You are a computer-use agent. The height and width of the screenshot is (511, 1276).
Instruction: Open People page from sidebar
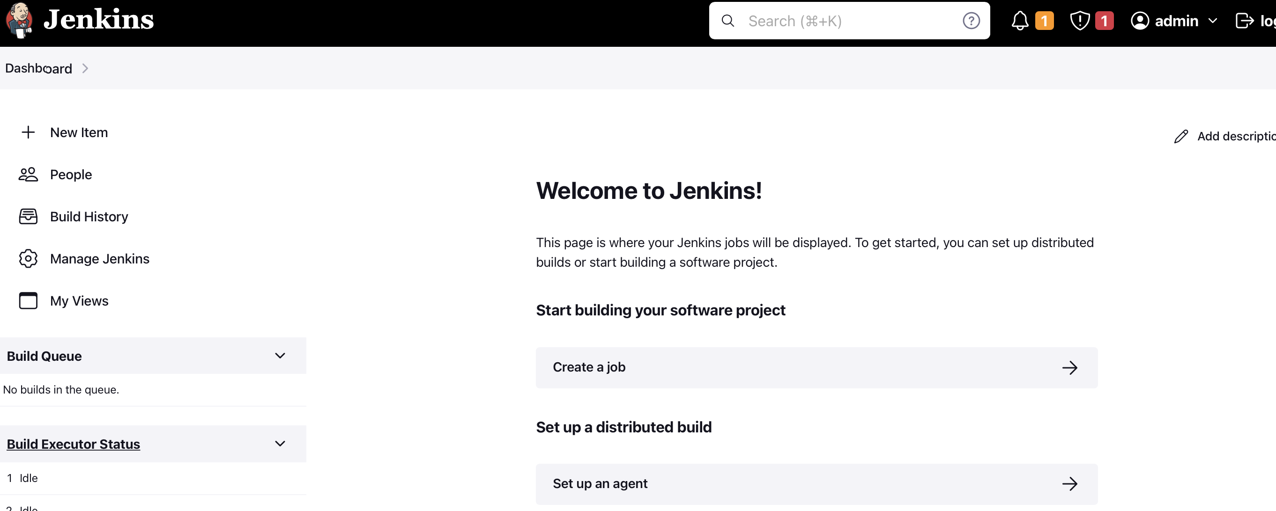(x=71, y=175)
